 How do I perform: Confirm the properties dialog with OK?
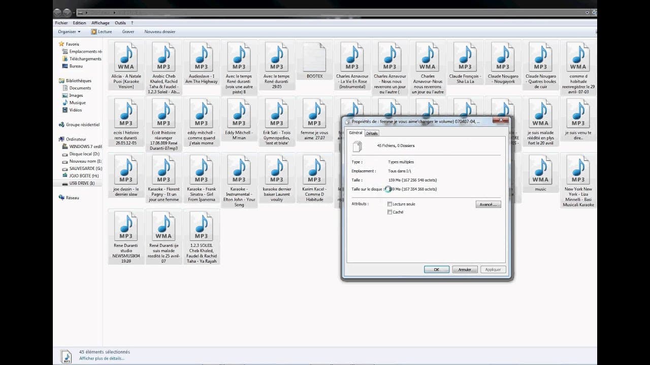[436, 270]
